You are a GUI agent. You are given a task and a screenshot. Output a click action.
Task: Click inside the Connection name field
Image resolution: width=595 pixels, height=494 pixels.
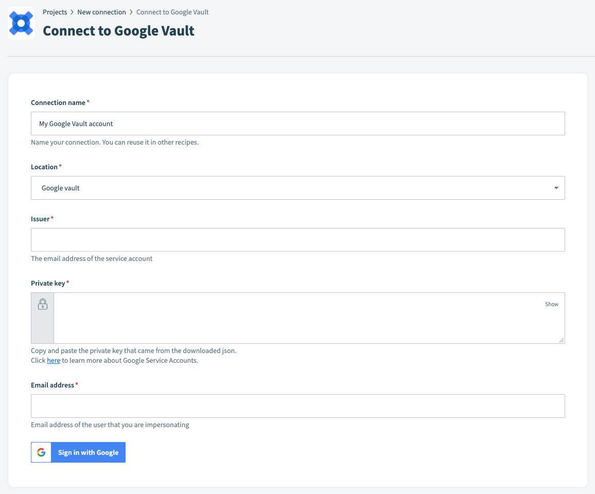tap(297, 123)
